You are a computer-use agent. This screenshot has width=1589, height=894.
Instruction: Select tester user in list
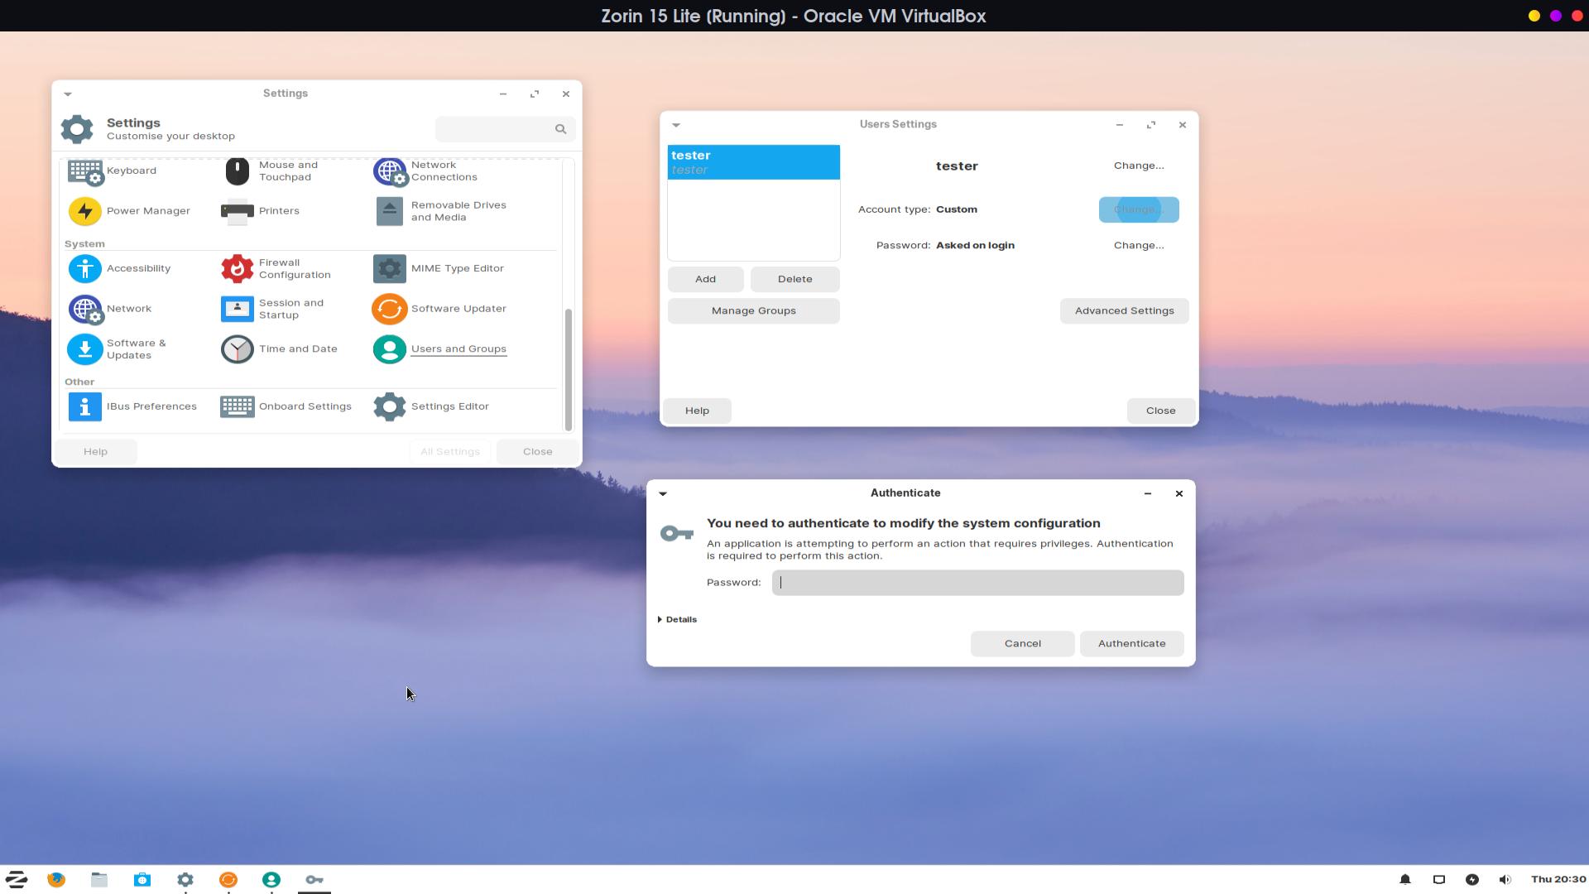753,162
